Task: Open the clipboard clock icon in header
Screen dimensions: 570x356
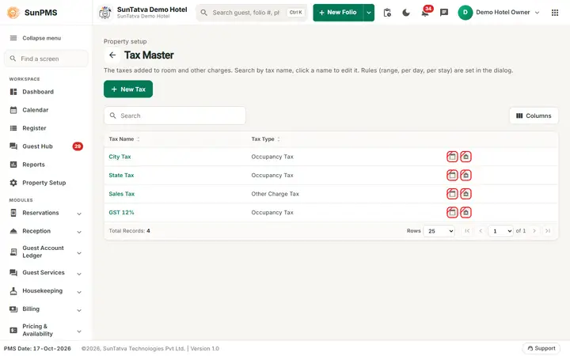Action: pyautogui.click(x=387, y=13)
